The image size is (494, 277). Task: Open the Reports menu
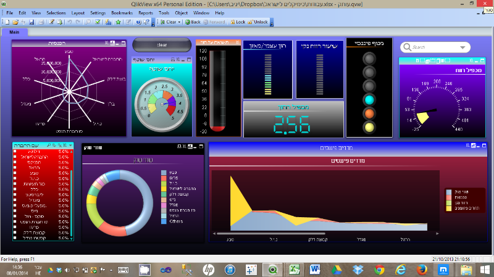point(146,13)
